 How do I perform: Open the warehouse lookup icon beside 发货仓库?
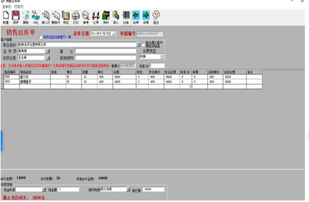click(48, 57)
